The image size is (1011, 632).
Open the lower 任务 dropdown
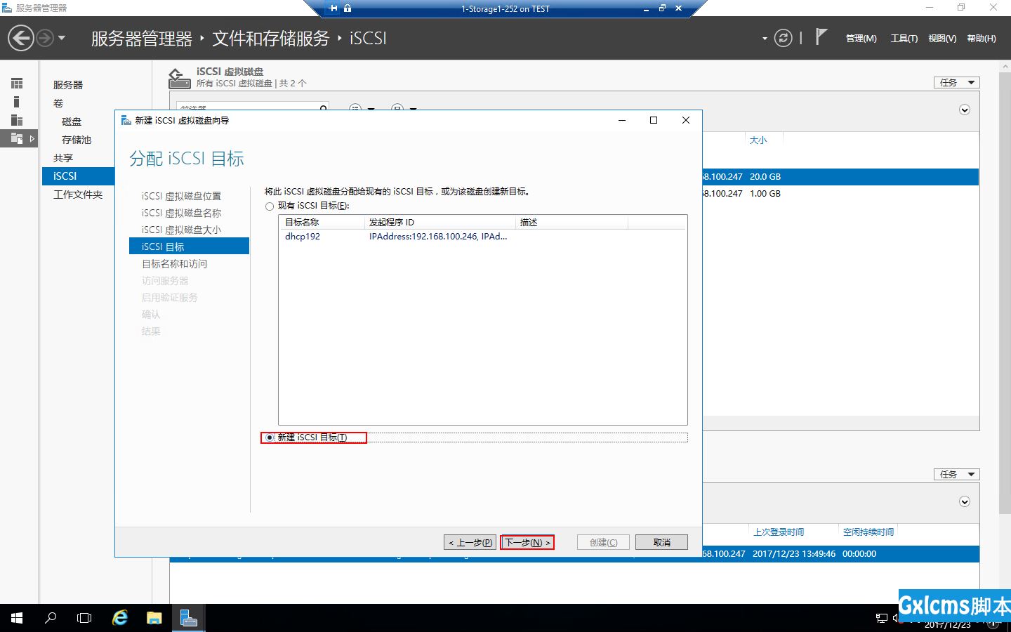956,475
